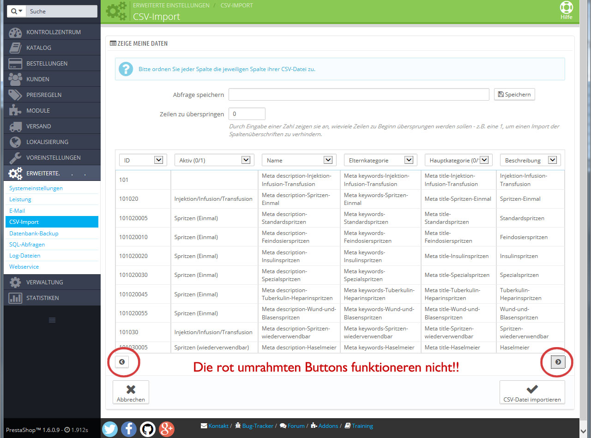
Task: Click the search magnifier dropdown icon
Action: [x=17, y=11]
